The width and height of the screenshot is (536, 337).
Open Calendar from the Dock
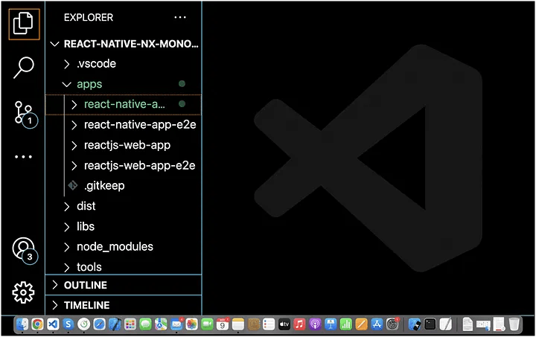pos(223,324)
